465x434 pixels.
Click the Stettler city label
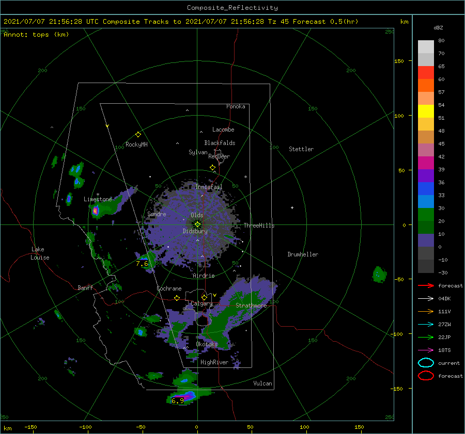(301, 149)
